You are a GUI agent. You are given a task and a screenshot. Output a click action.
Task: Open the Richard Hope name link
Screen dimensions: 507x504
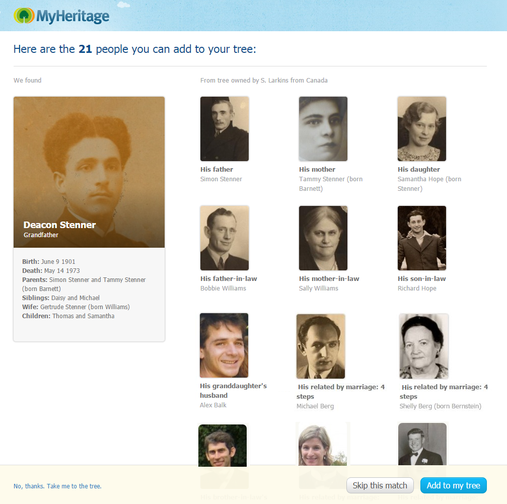pyautogui.click(x=417, y=288)
